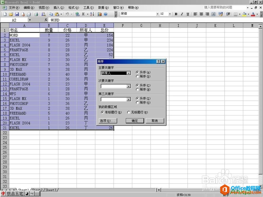Open the 视图(V) menu
The width and height of the screenshot is (263, 197).
(44, 8)
